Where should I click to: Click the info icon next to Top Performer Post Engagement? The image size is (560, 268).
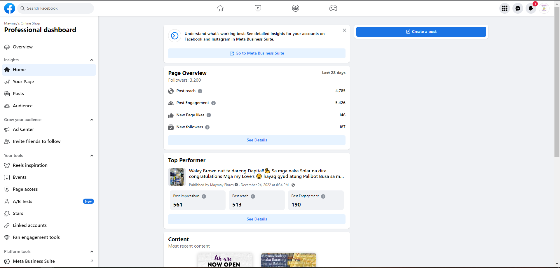(x=323, y=196)
